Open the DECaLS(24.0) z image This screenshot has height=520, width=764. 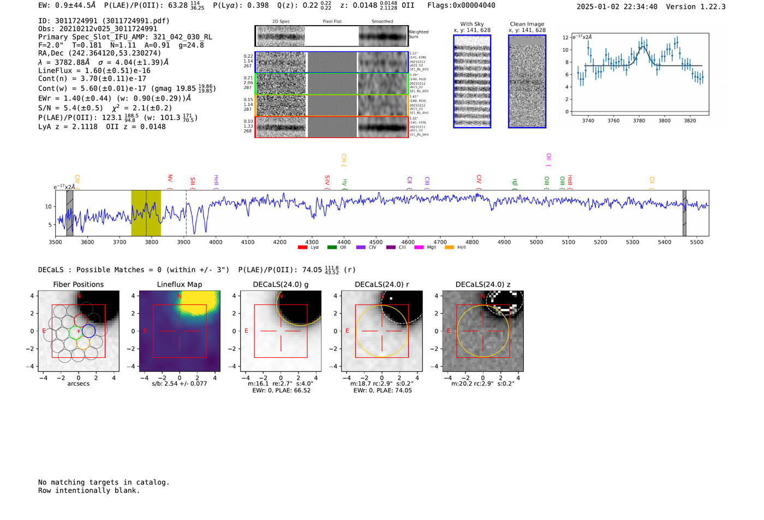pyautogui.click(x=483, y=331)
